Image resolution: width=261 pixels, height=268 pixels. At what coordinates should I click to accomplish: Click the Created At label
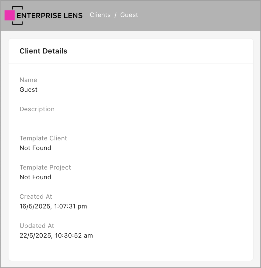coord(36,196)
